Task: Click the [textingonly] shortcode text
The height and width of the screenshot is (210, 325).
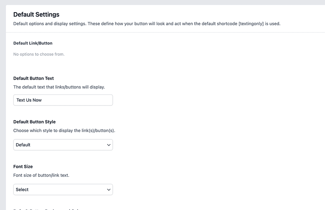Action: (251, 24)
